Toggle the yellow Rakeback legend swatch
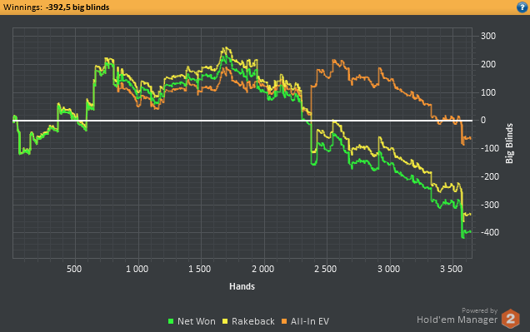The image size is (530, 332). pos(225,321)
